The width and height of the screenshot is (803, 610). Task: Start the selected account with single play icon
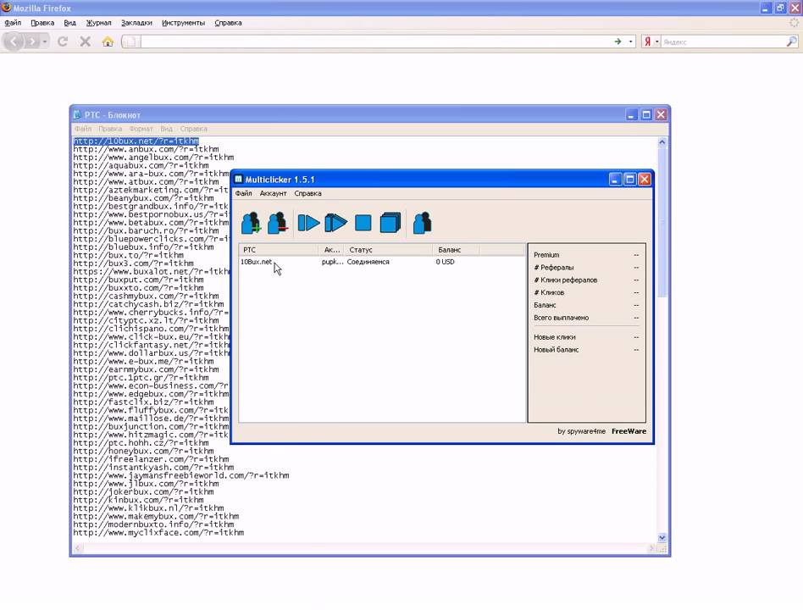pos(309,224)
